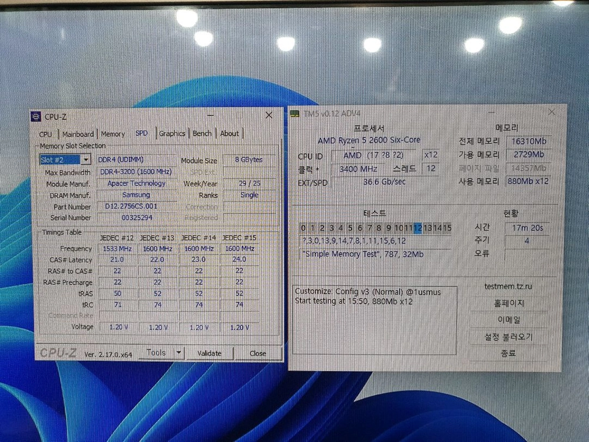Click the TM5 app icon in title bar
This screenshot has width=589, height=442.
click(x=295, y=114)
